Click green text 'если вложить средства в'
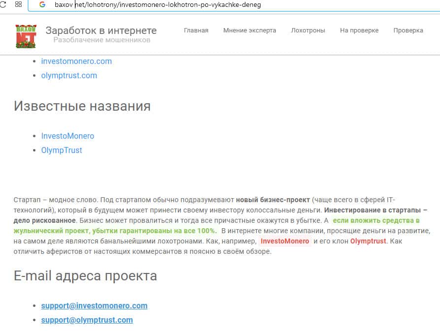 [x=376, y=220]
